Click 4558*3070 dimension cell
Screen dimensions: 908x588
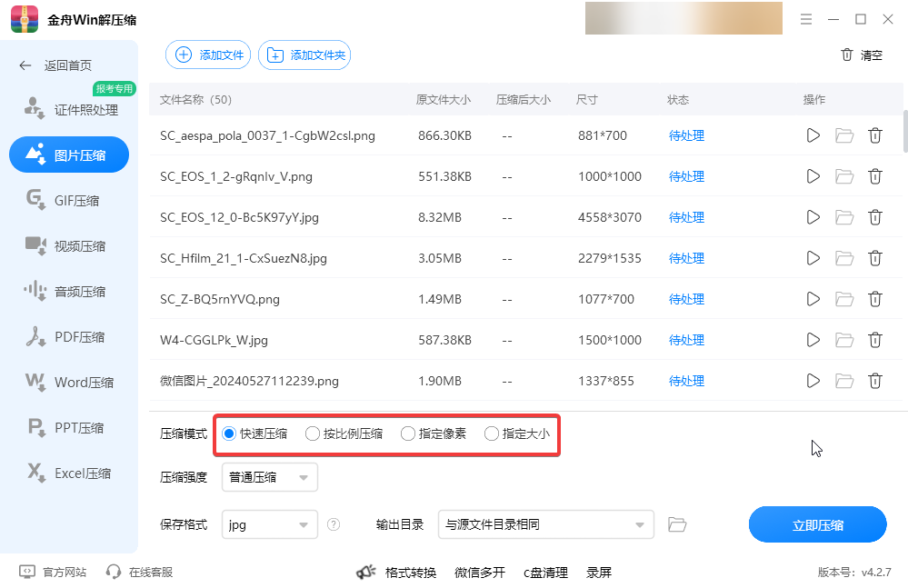coord(610,217)
